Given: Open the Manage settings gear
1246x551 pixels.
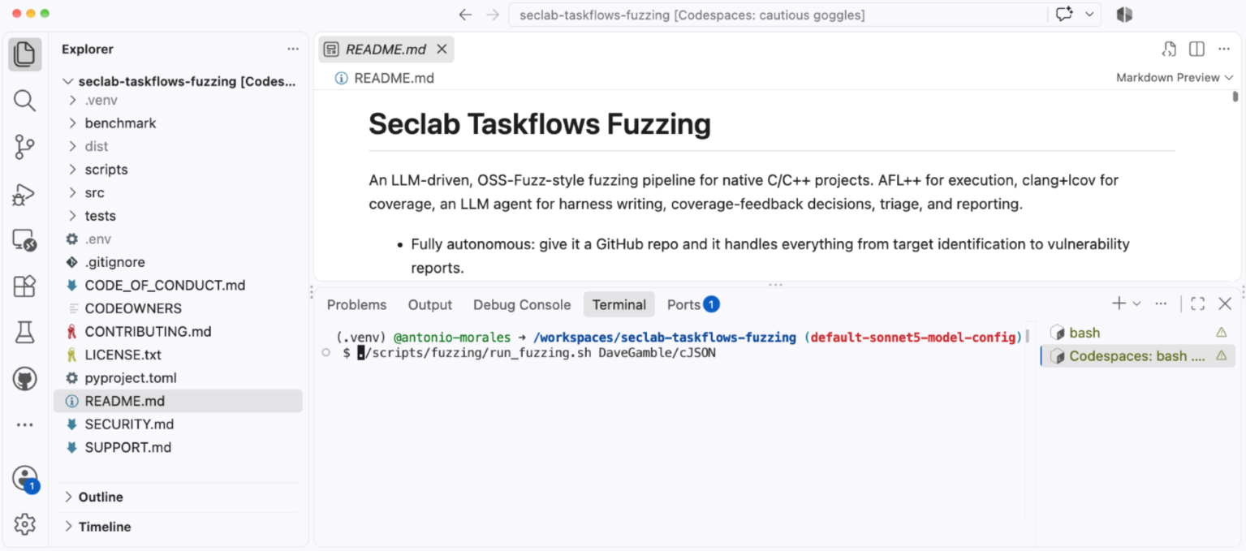Looking at the screenshot, I should (x=25, y=524).
